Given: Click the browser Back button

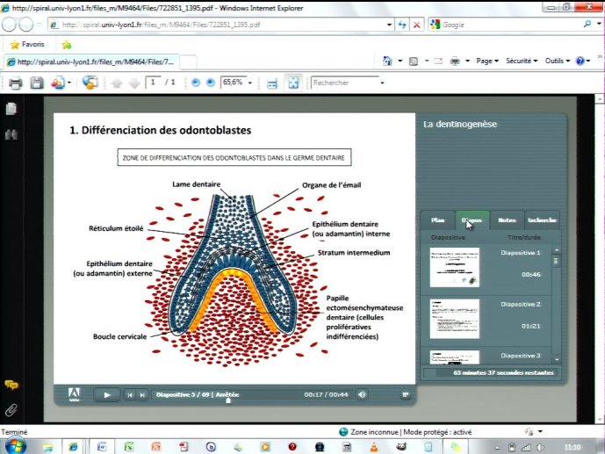Looking at the screenshot, I should 10,25.
